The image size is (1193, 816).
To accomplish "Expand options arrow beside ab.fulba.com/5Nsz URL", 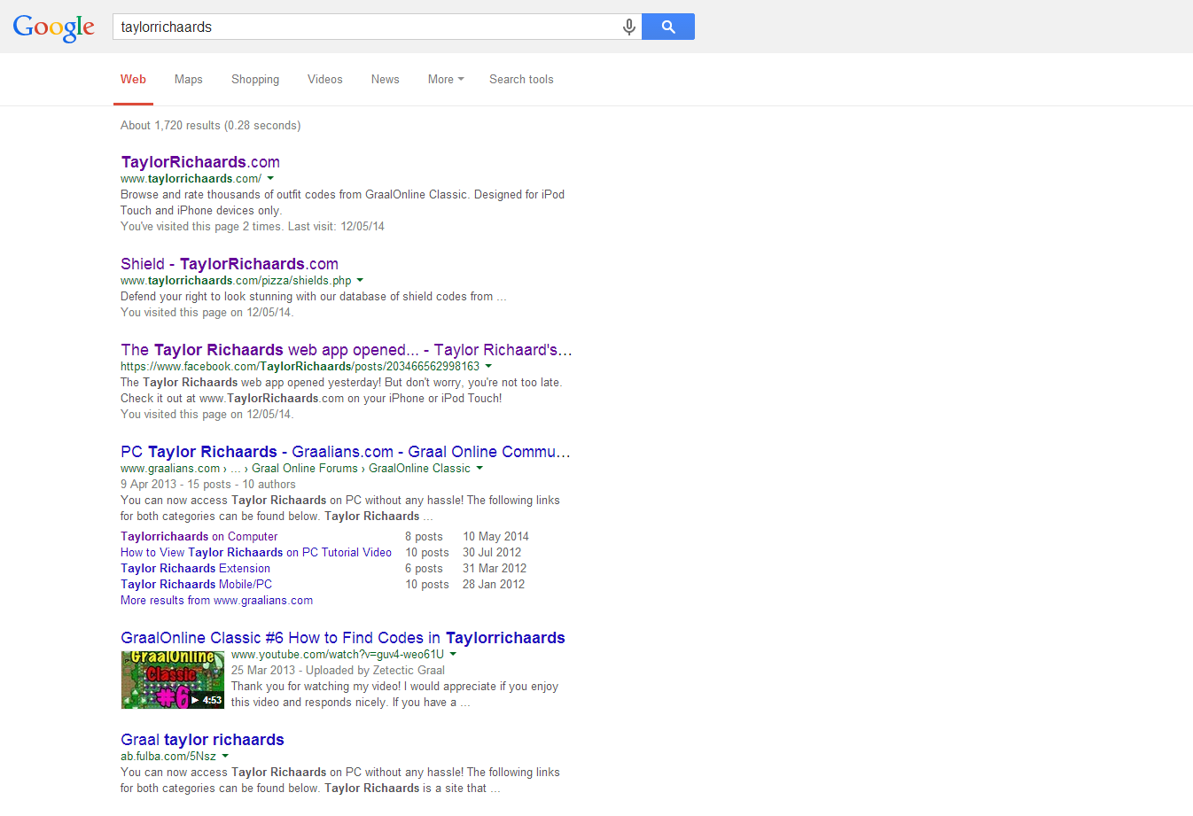I will (225, 757).
